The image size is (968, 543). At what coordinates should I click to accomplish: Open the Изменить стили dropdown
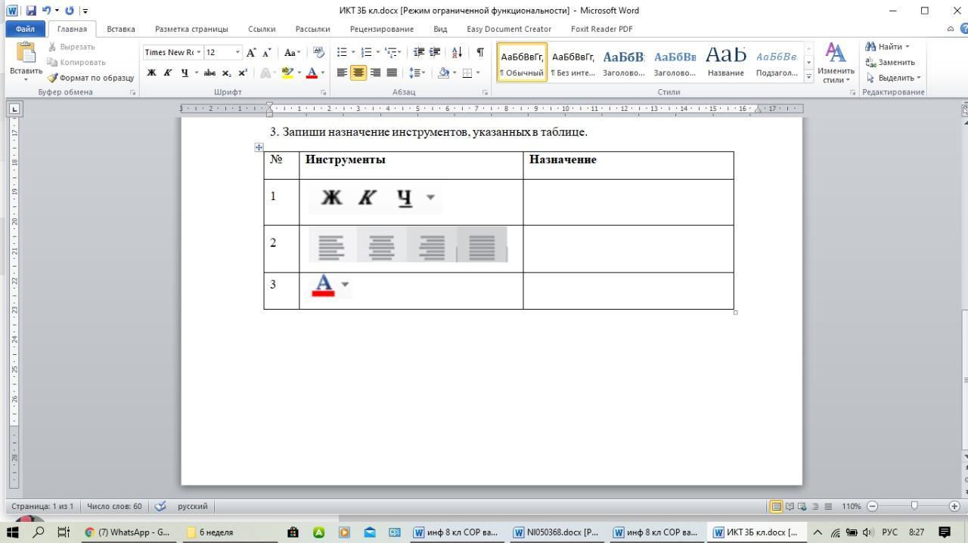click(835, 63)
